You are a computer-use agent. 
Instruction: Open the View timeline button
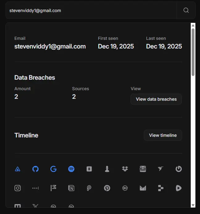pos(163,135)
